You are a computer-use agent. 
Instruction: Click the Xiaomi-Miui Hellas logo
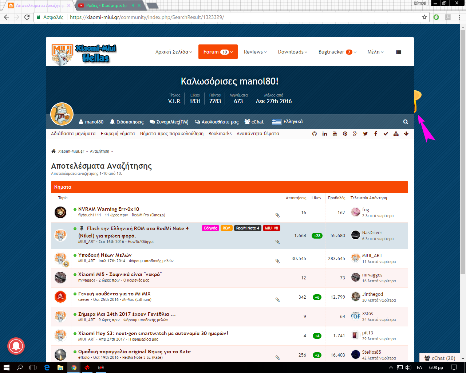(84, 54)
